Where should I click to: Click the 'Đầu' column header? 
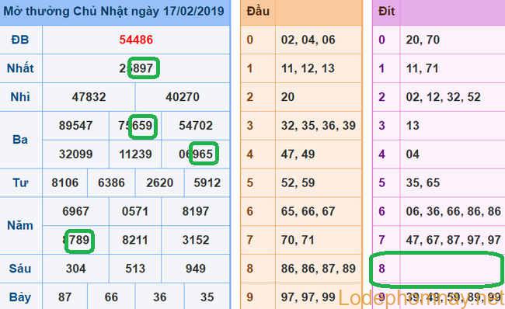[x=258, y=12]
